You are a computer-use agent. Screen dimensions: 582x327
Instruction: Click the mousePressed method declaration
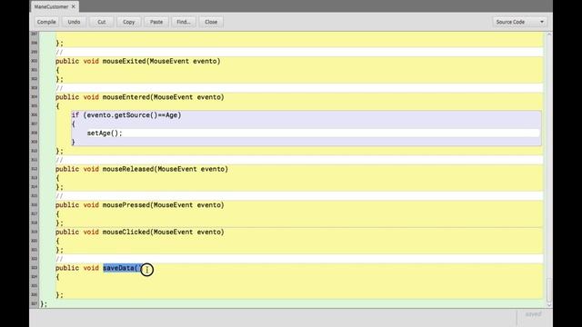pos(139,205)
